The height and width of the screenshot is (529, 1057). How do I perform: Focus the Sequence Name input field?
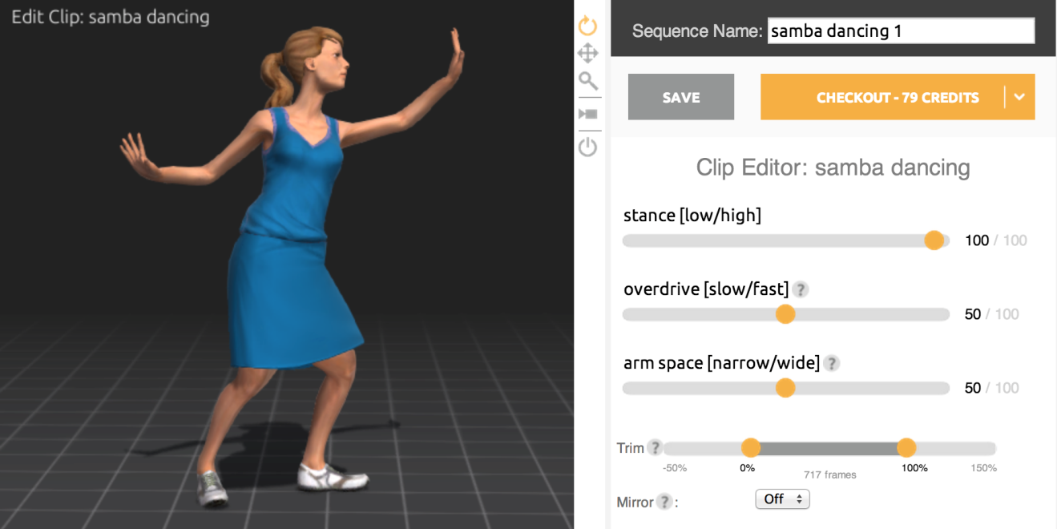[901, 31]
